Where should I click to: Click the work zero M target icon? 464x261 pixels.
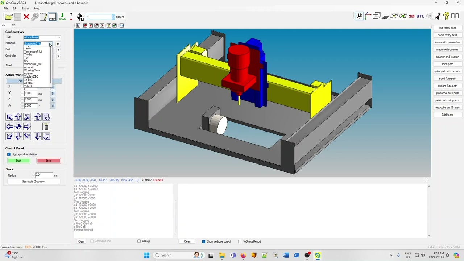80,17
